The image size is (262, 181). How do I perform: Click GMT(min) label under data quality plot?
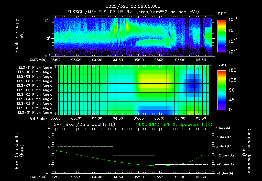[38, 177]
